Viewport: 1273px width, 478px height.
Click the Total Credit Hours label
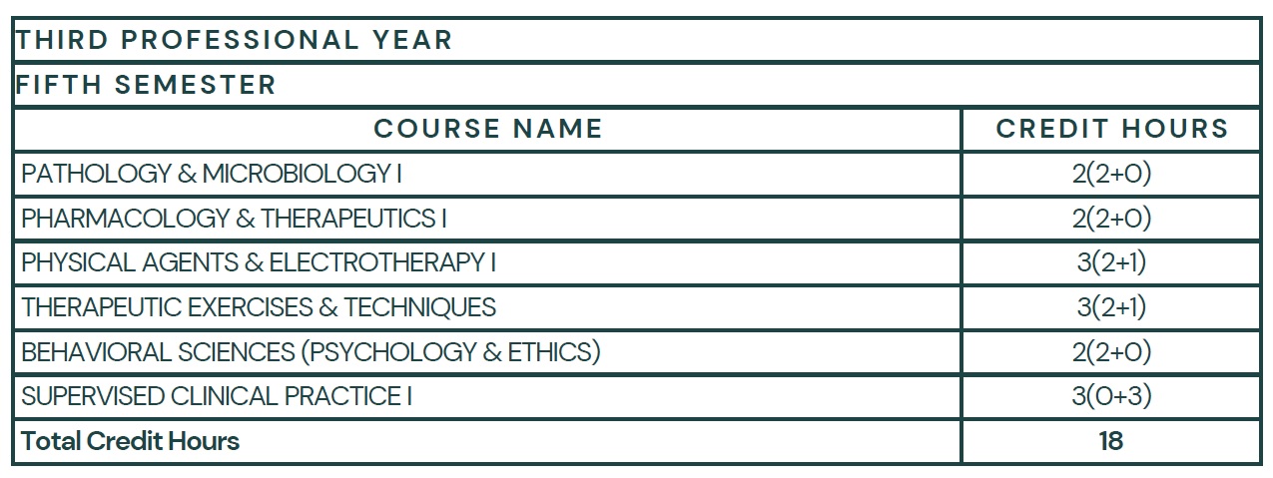coord(131,440)
